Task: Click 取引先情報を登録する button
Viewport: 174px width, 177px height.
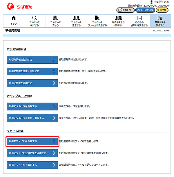Action: tap(32, 60)
